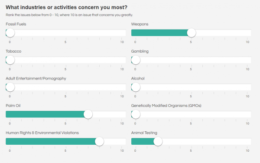Viewport: 260px width, 163px height.
Task: Click the Tobacco slider handle
Action: click(x=10, y=60)
